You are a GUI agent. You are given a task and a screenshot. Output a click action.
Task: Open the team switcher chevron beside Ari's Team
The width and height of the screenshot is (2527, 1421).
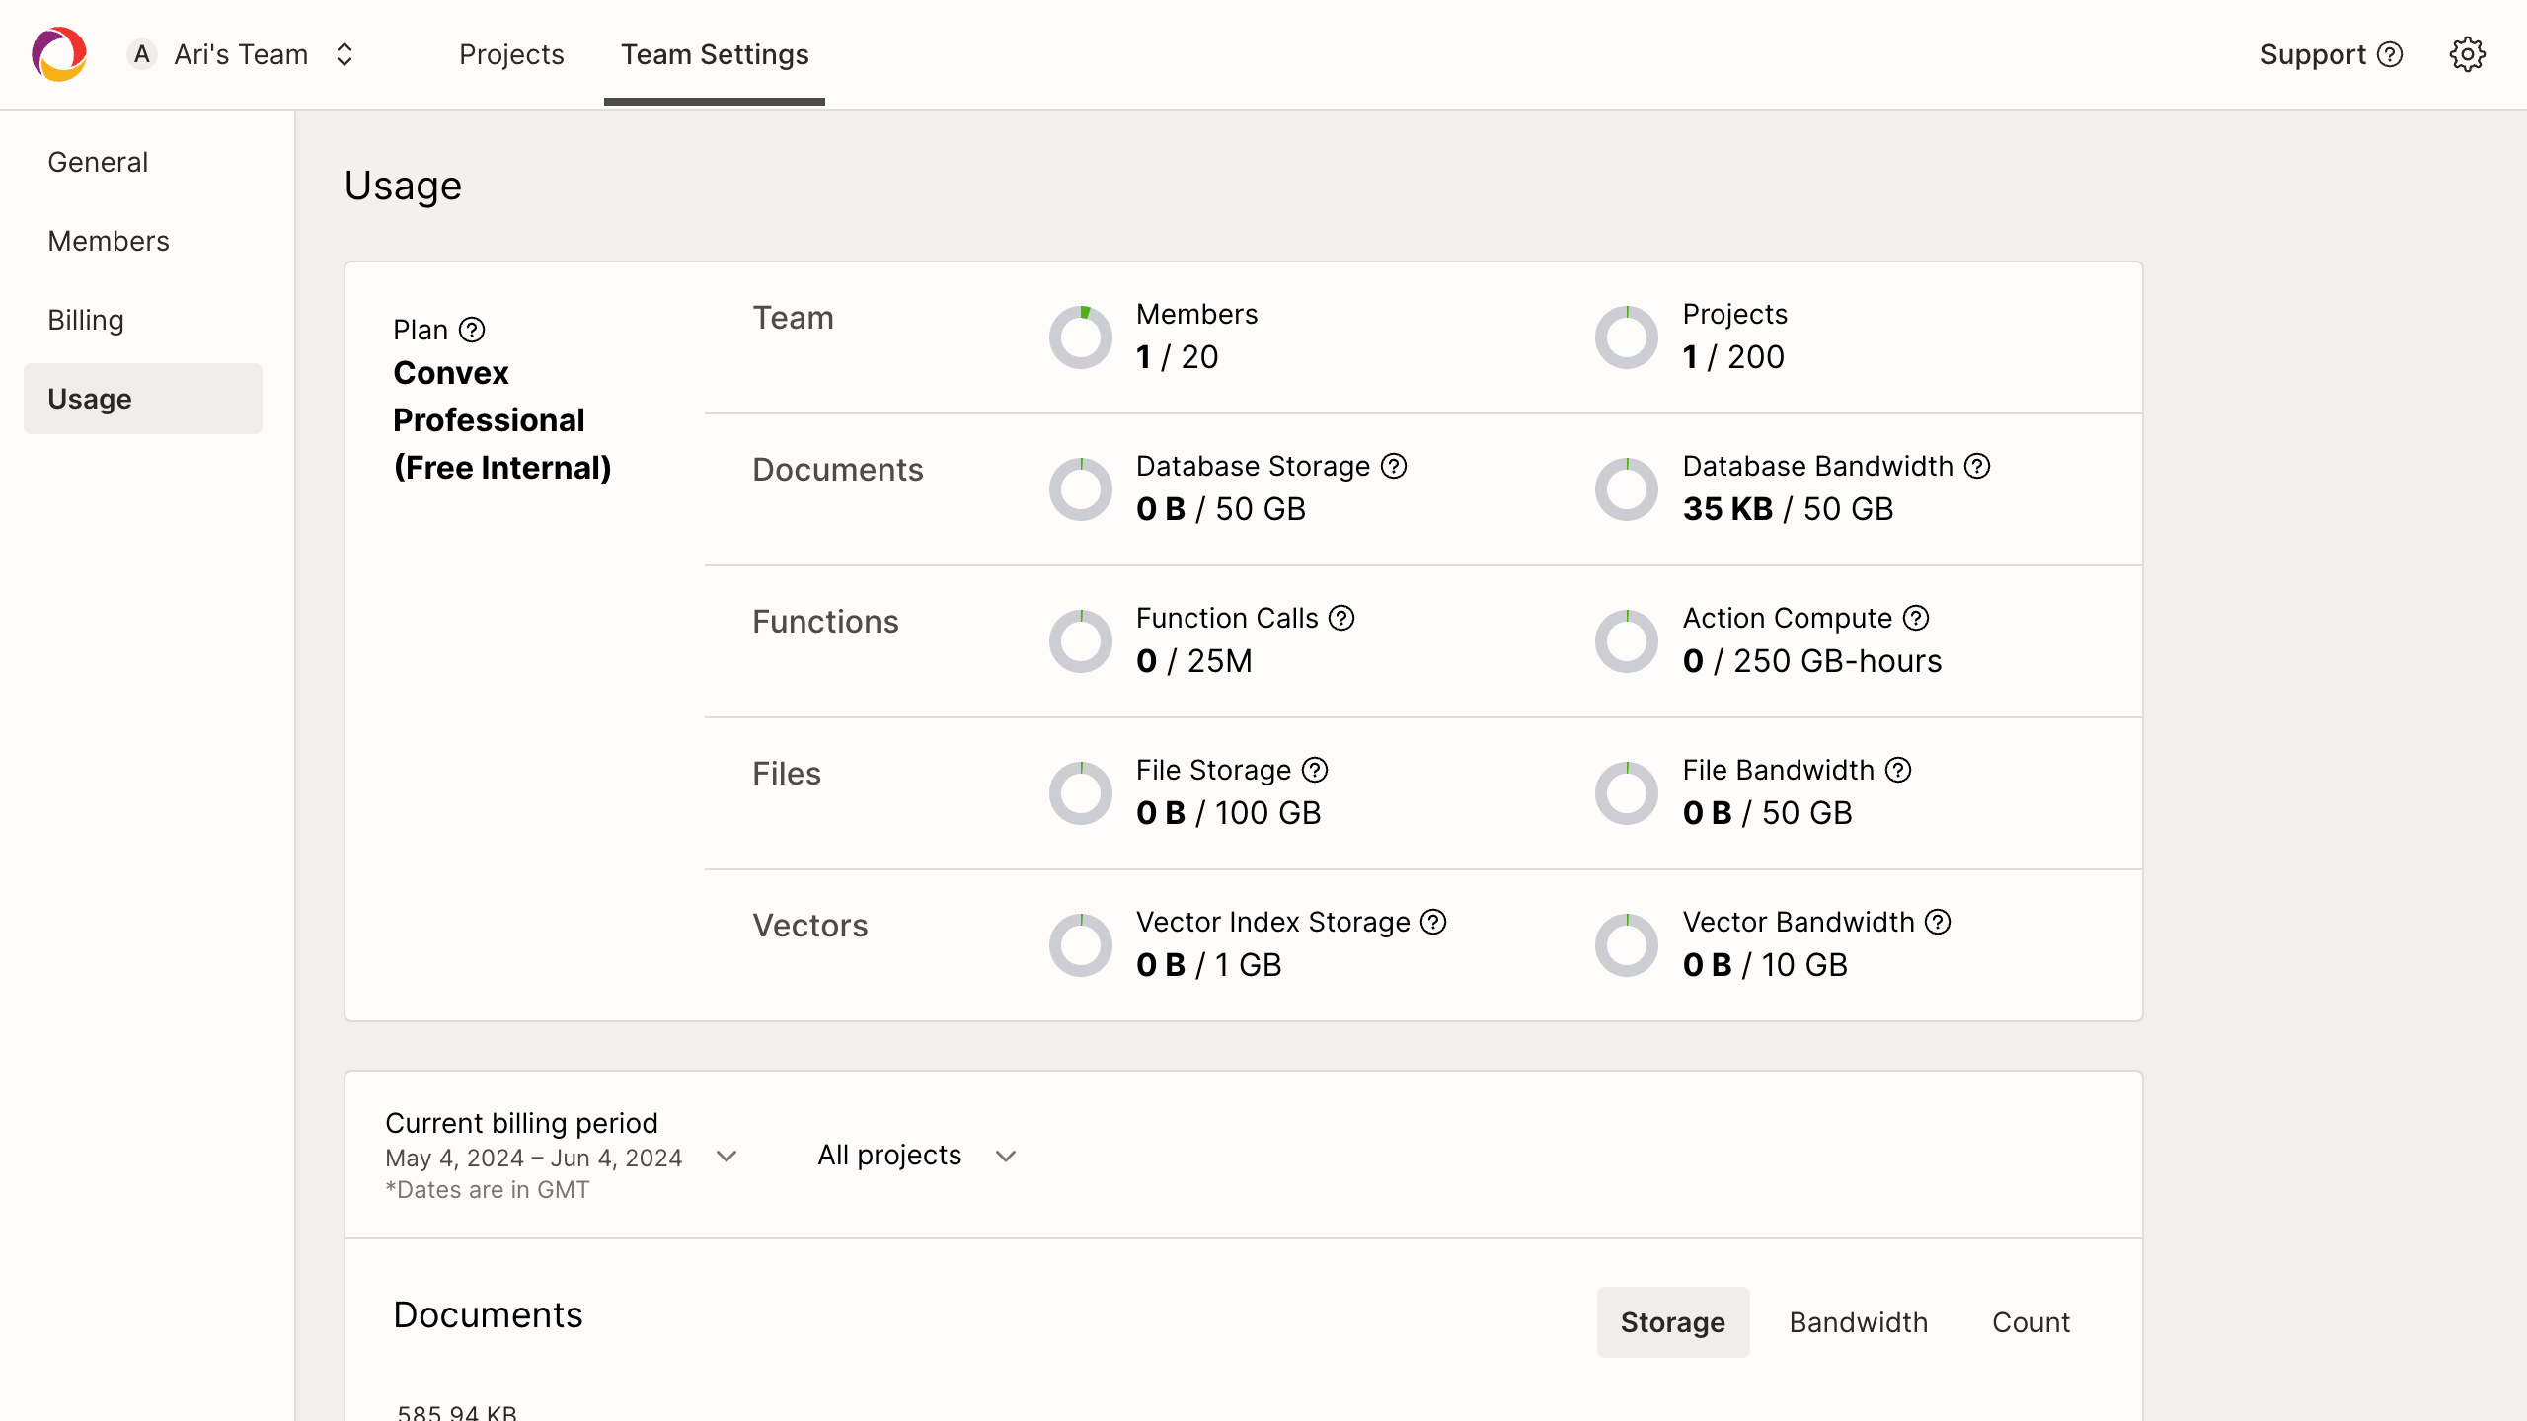tap(345, 54)
